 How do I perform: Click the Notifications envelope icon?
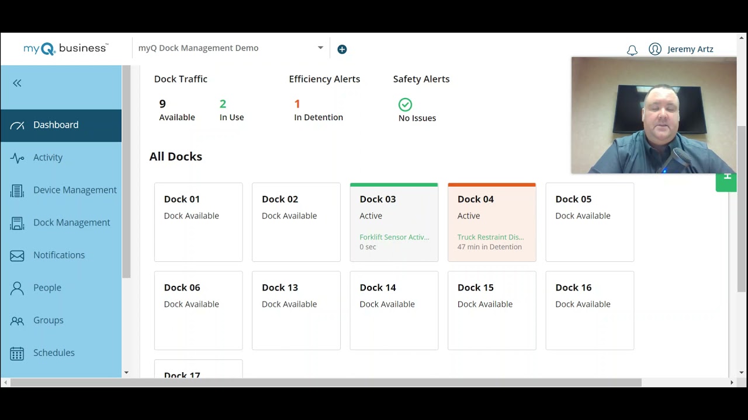pyautogui.click(x=17, y=256)
